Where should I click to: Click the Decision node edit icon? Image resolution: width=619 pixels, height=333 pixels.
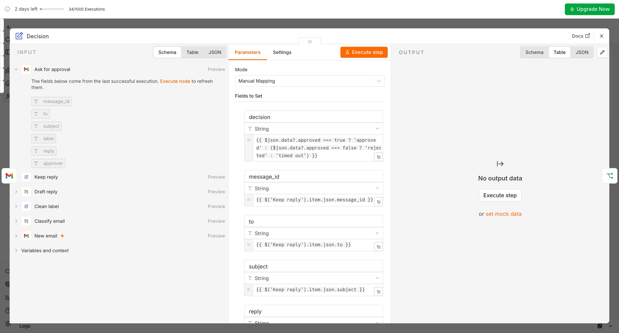[x=19, y=36]
